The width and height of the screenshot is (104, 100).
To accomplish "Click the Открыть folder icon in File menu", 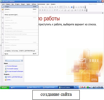I will click(x=3, y=9).
